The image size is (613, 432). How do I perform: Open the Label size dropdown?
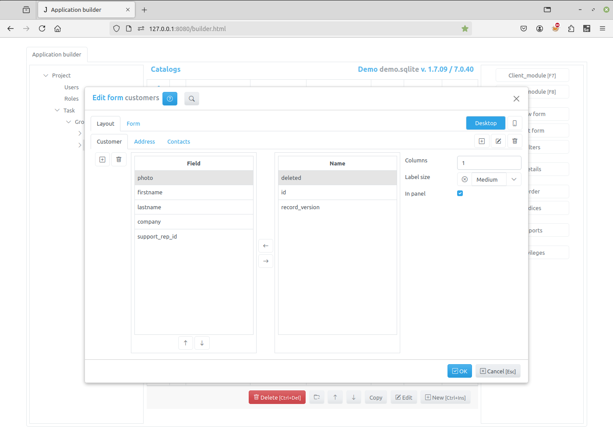(x=514, y=179)
